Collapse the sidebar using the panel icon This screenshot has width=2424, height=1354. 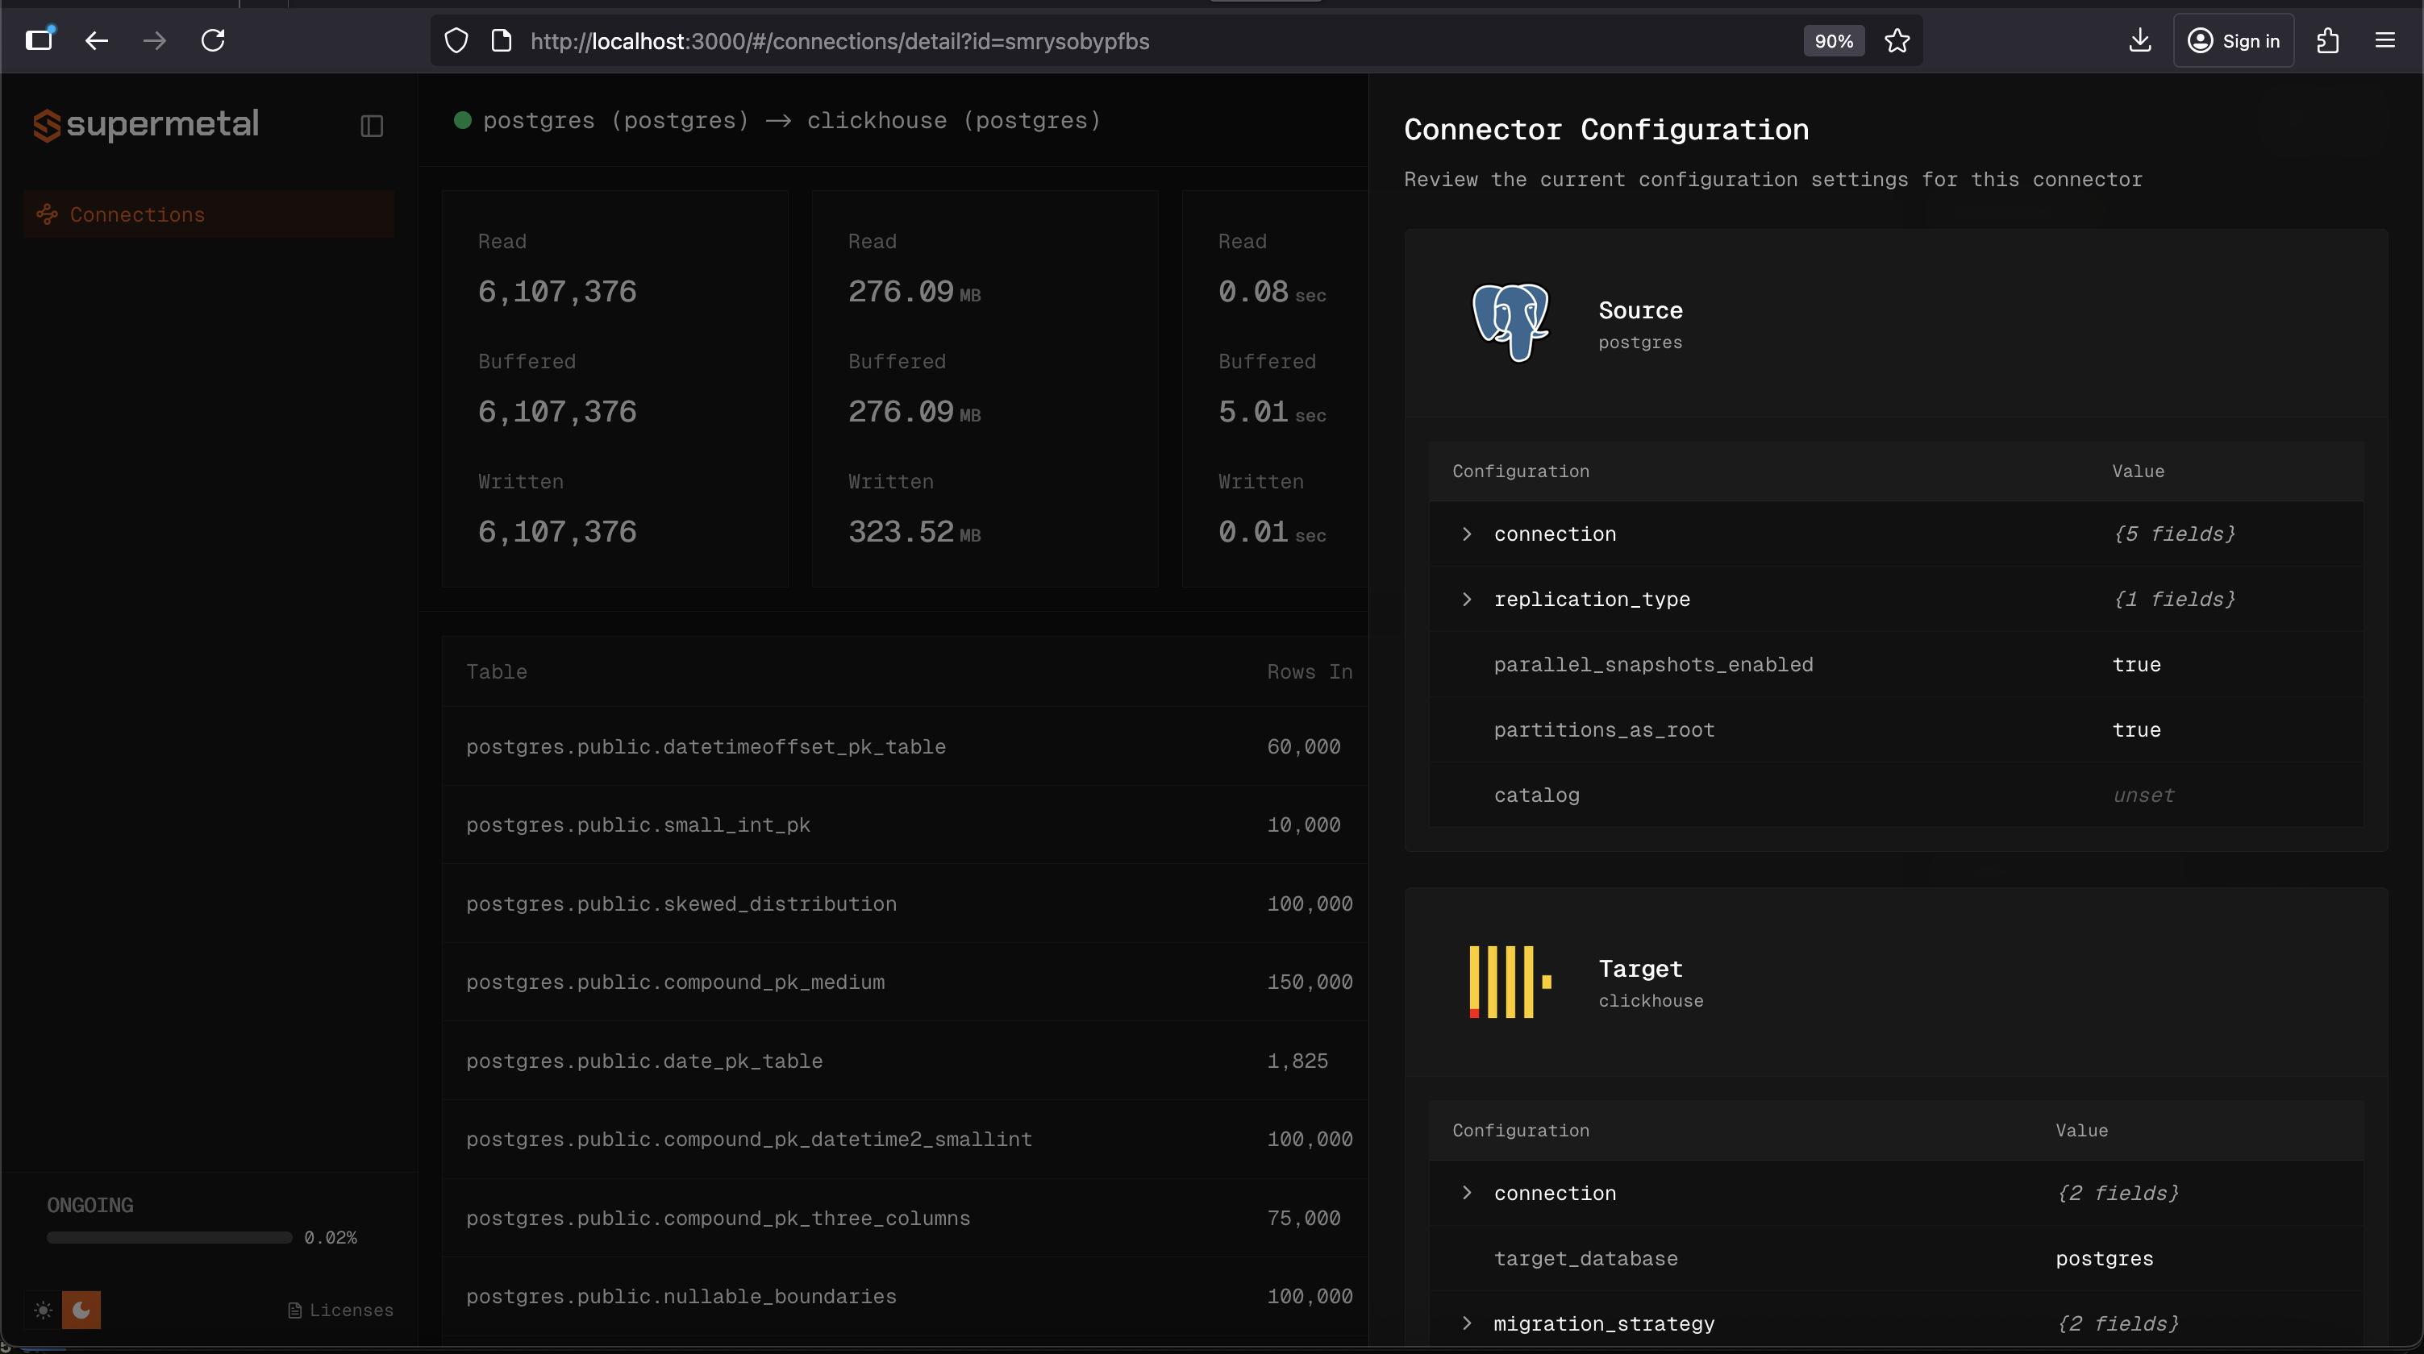coord(371,124)
